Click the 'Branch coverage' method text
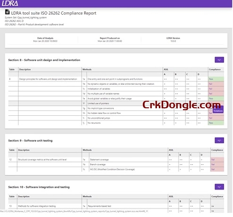 coord(98,164)
